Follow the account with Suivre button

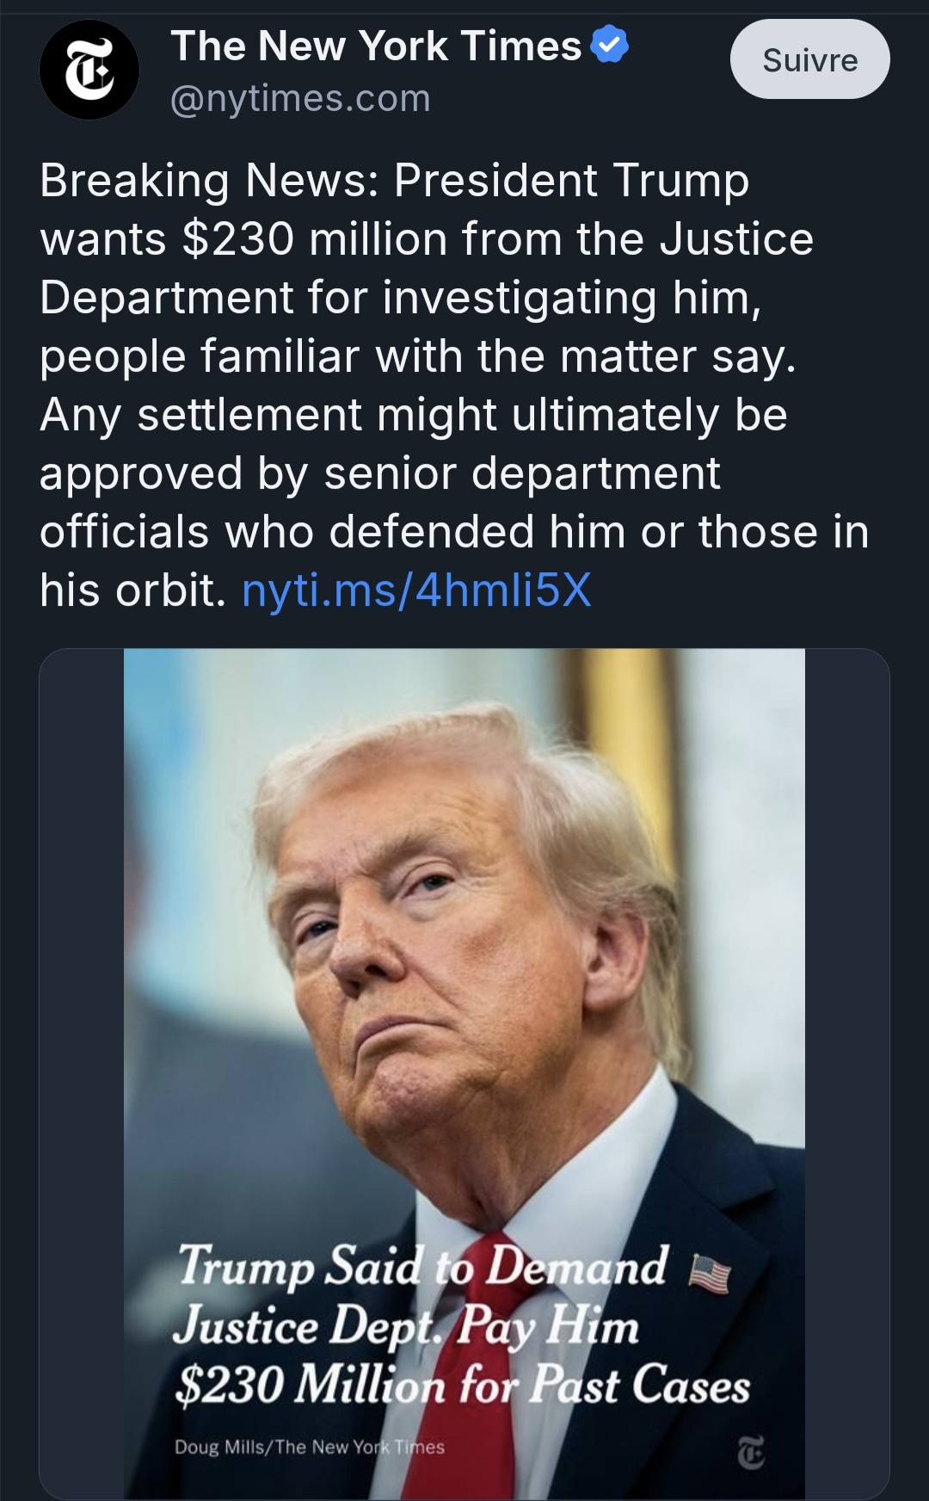(x=809, y=59)
